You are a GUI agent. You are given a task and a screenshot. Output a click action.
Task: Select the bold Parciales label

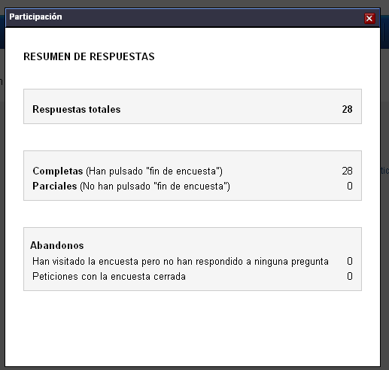pos(55,186)
